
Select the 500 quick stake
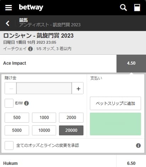point(17,118)
